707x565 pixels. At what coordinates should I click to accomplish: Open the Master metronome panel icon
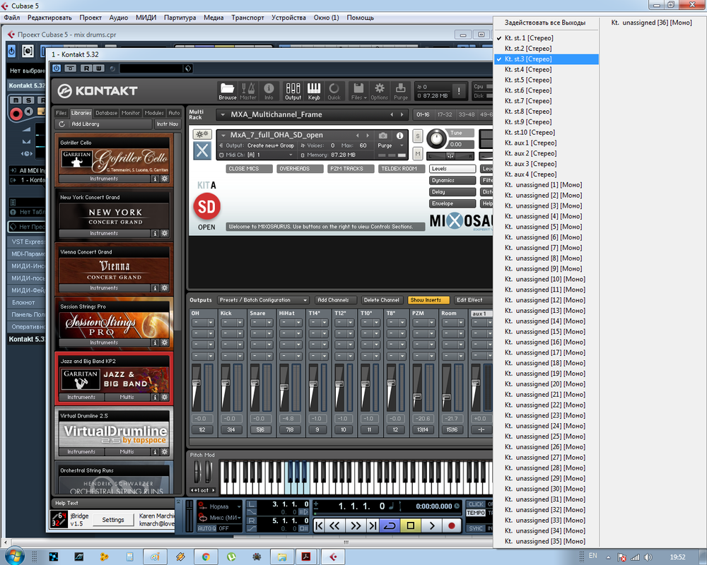[x=248, y=91]
